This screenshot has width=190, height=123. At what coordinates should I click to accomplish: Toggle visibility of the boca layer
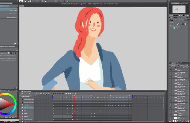pyautogui.click(x=170, y=73)
